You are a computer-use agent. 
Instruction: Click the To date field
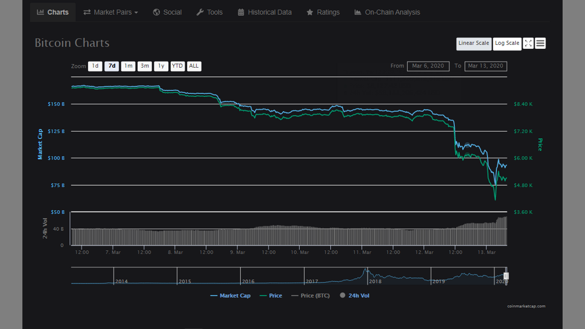pos(485,66)
